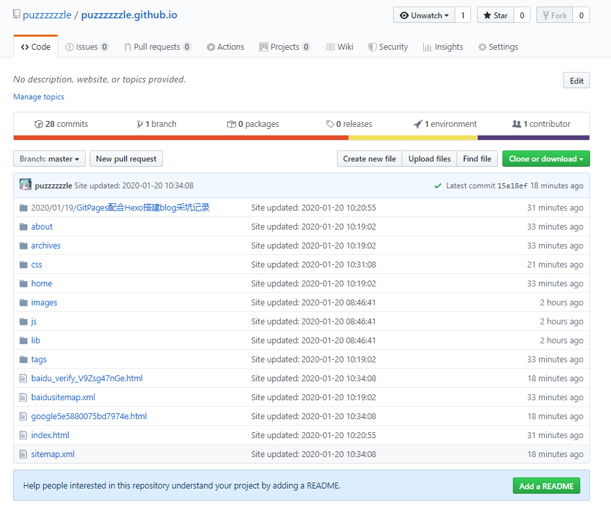Open the puzzzzzzle owner profile link

click(47, 15)
